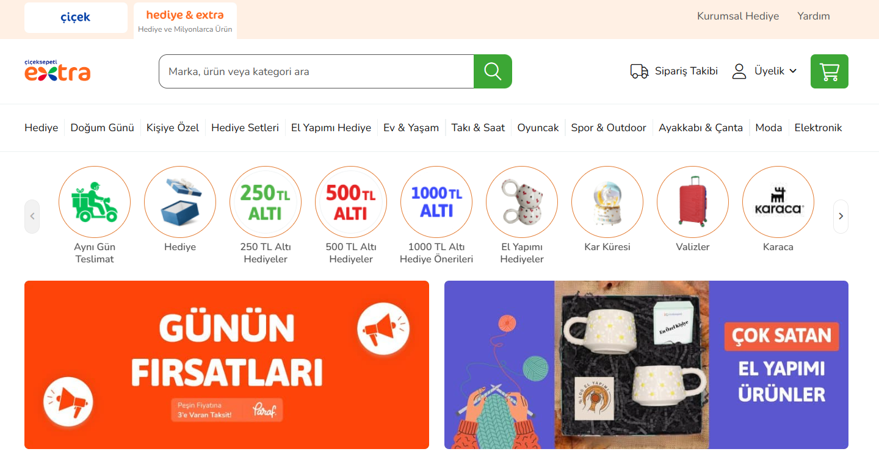879x457 pixels.
Task: Click the left carousel arrow
Action: click(x=32, y=216)
